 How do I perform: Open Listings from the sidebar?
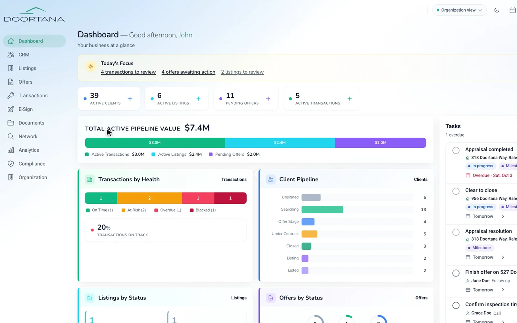(34, 68)
